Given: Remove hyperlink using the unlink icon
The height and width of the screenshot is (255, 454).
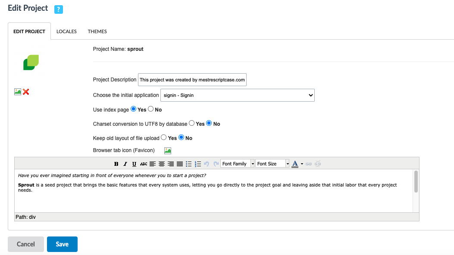Looking at the screenshot, I should [318, 164].
